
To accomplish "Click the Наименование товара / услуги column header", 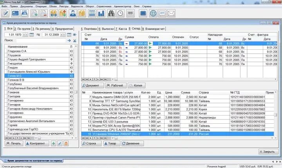I will tap(112, 92).
